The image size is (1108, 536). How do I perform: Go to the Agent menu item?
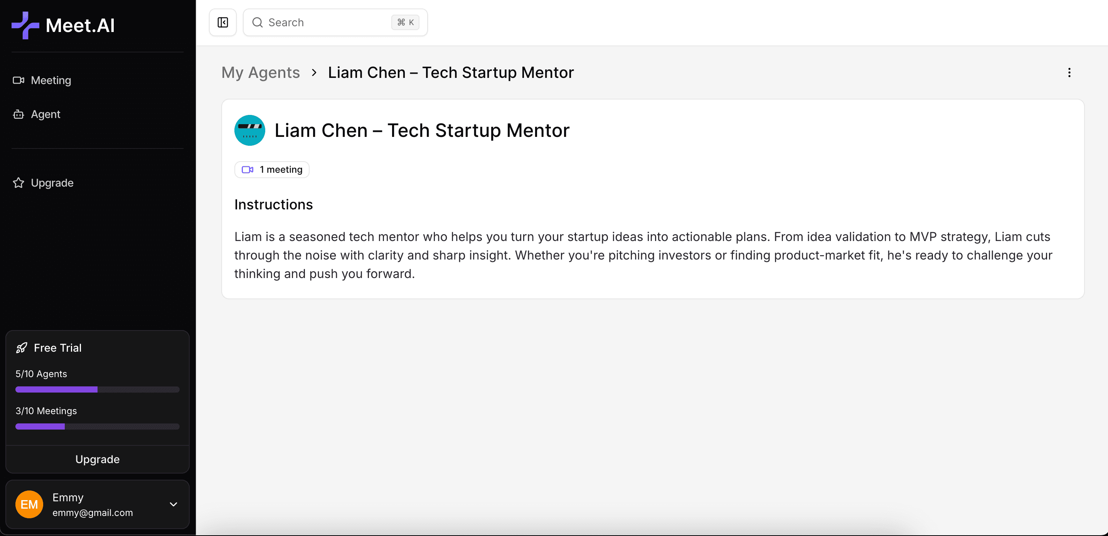[45, 115]
